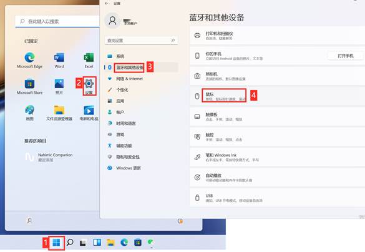The image size is (365, 252).
Task: Click the 查找设置 search field
Action: tap(141, 41)
